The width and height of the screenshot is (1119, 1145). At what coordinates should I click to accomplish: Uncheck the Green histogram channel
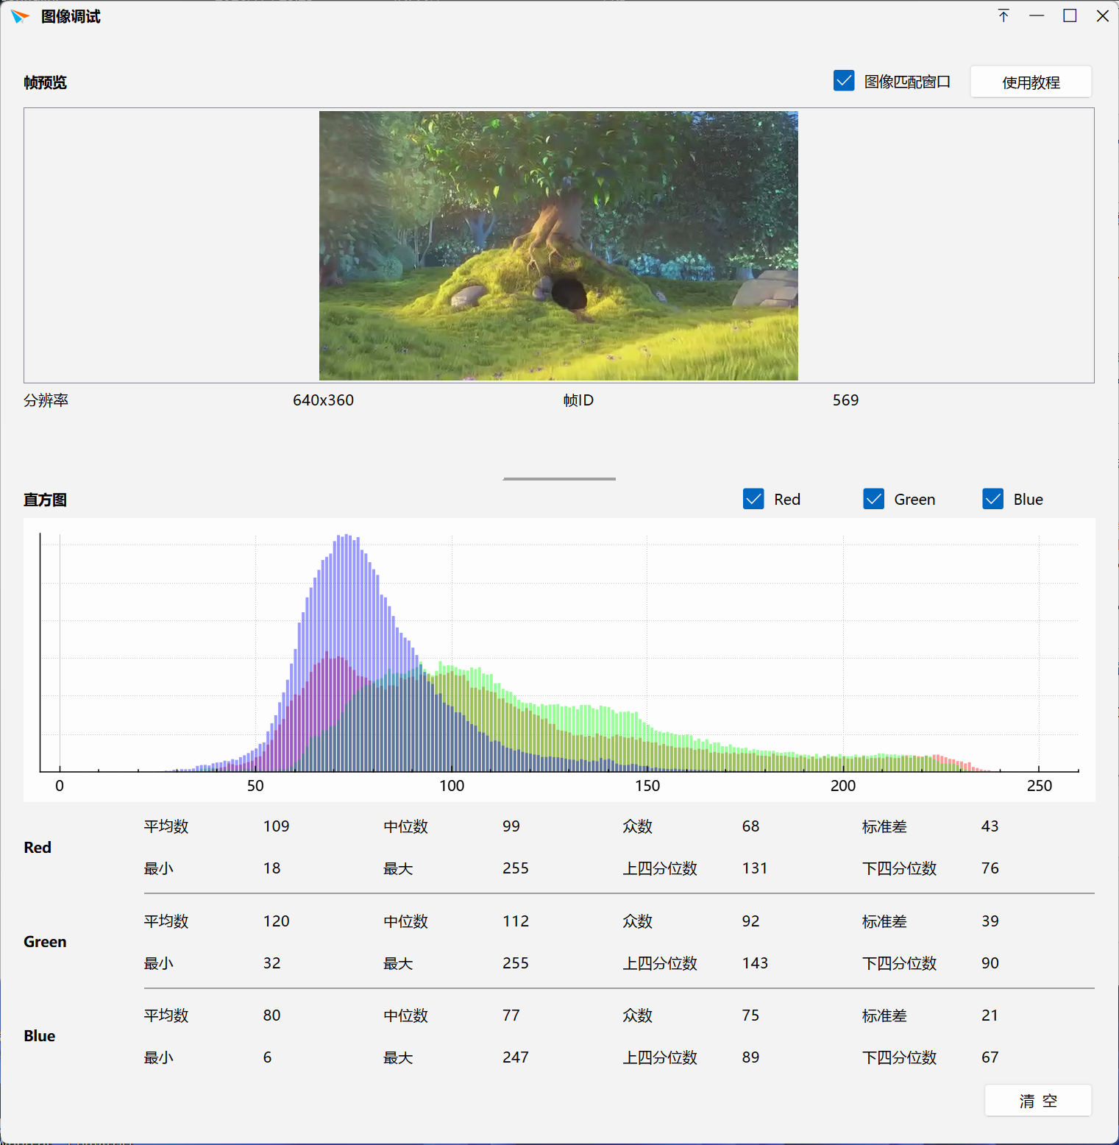(873, 499)
